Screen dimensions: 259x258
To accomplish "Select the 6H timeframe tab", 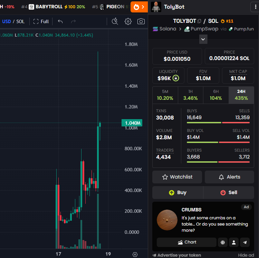I will (x=216, y=95).
